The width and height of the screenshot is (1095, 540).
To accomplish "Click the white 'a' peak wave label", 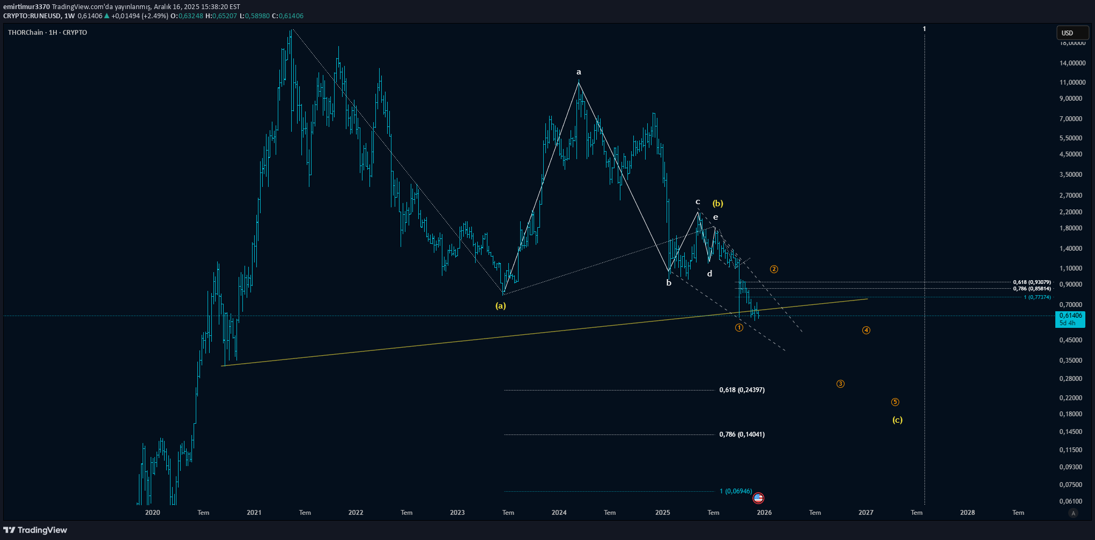I will (x=579, y=72).
